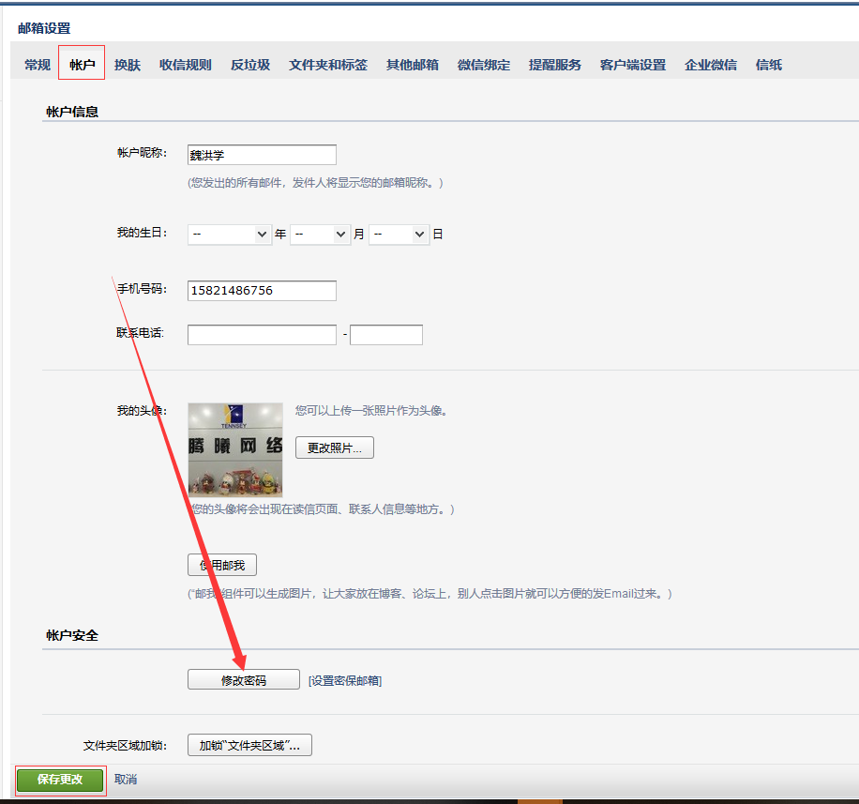This screenshot has width=859, height=804.
Task: Open the 换肤 tab
Action: (x=126, y=65)
